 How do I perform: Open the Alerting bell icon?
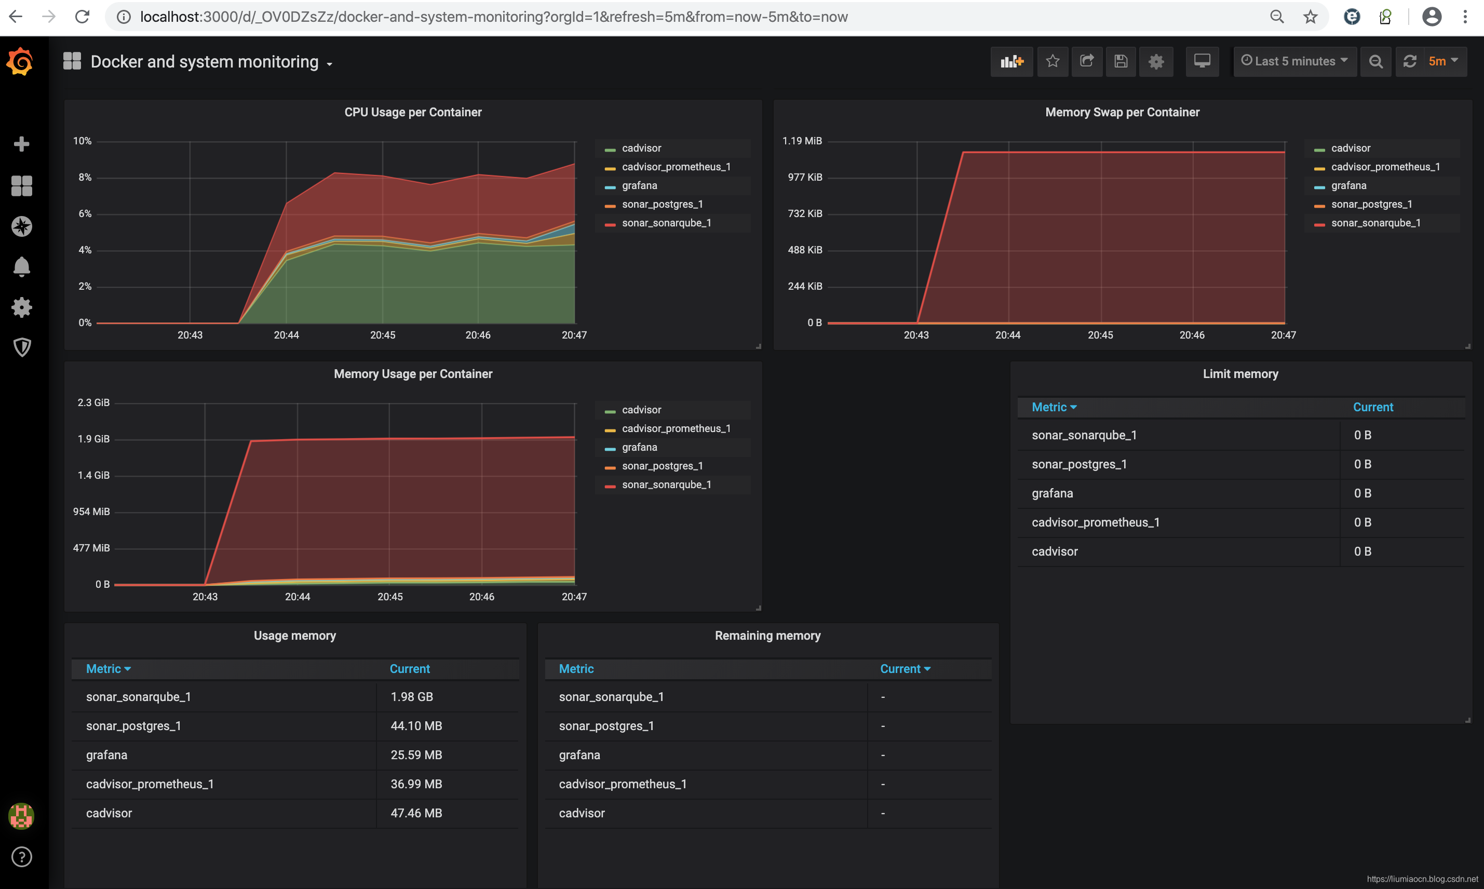(x=22, y=266)
